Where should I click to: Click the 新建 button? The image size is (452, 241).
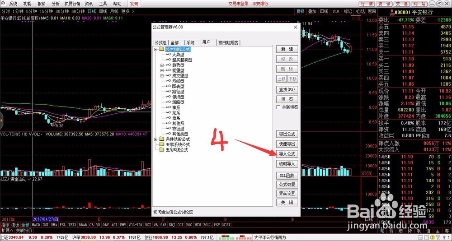(287, 49)
